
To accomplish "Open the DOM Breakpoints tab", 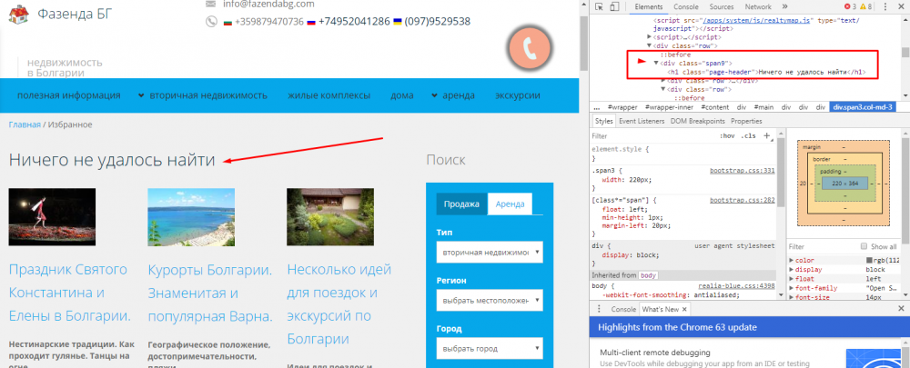I will click(x=698, y=121).
